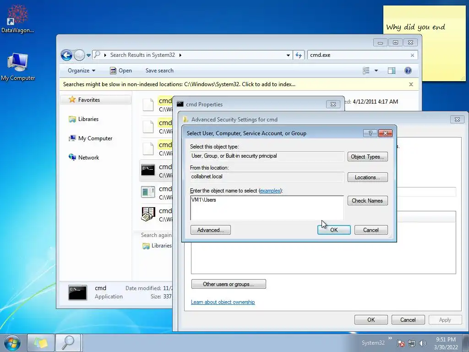The width and height of the screenshot is (469, 352).
Task: Click the object name text box
Action: point(267,208)
